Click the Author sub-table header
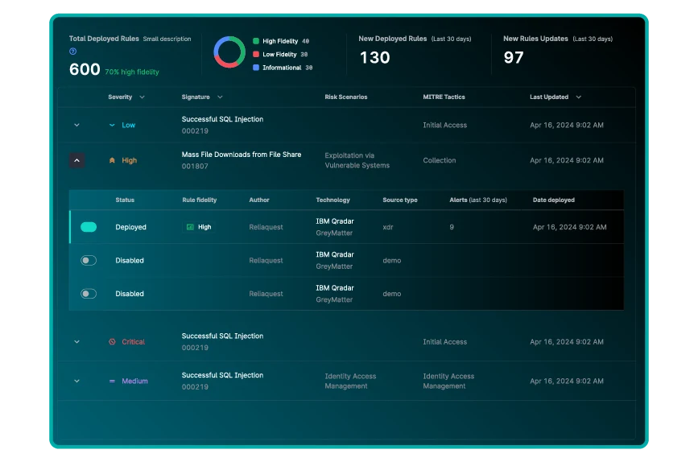The height and width of the screenshot is (458, 694). pos(259,200)
